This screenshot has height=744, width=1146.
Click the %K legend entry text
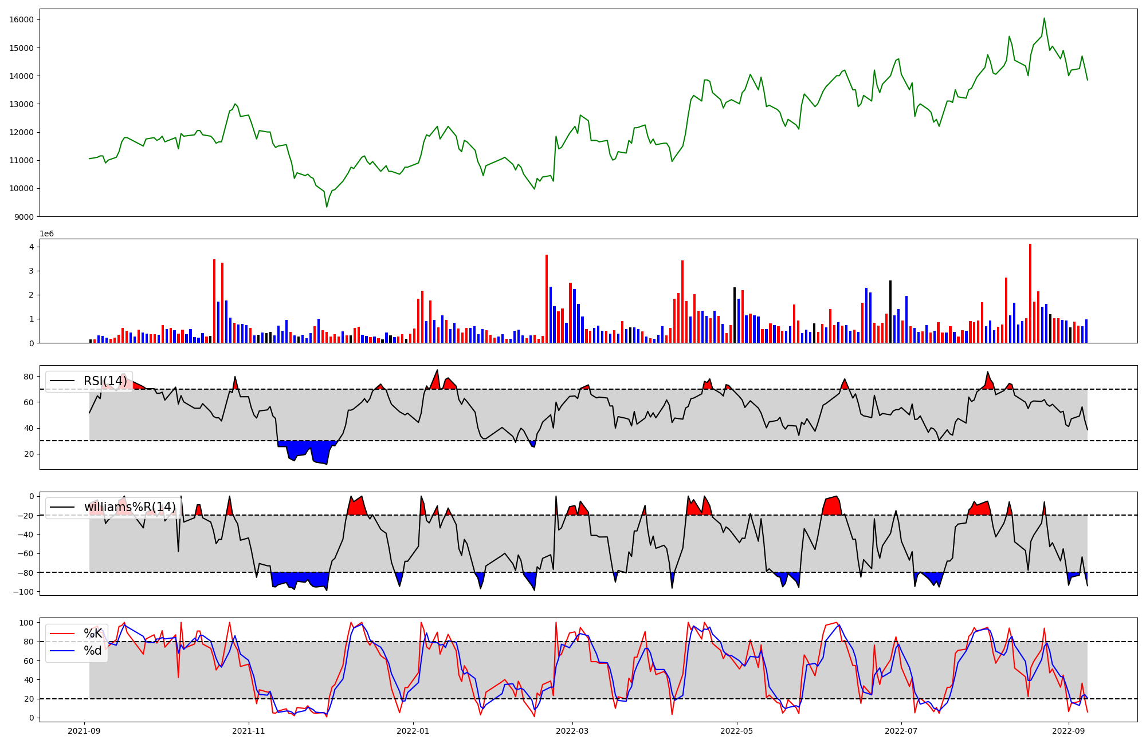93,633
